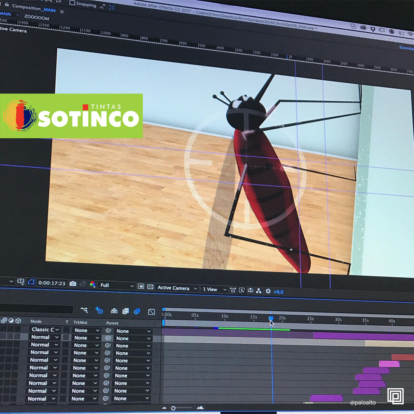The width and height of the screenshot is (414, 414).
Task: Click the snap features icon after Snapping
Action: click(112, 7)
